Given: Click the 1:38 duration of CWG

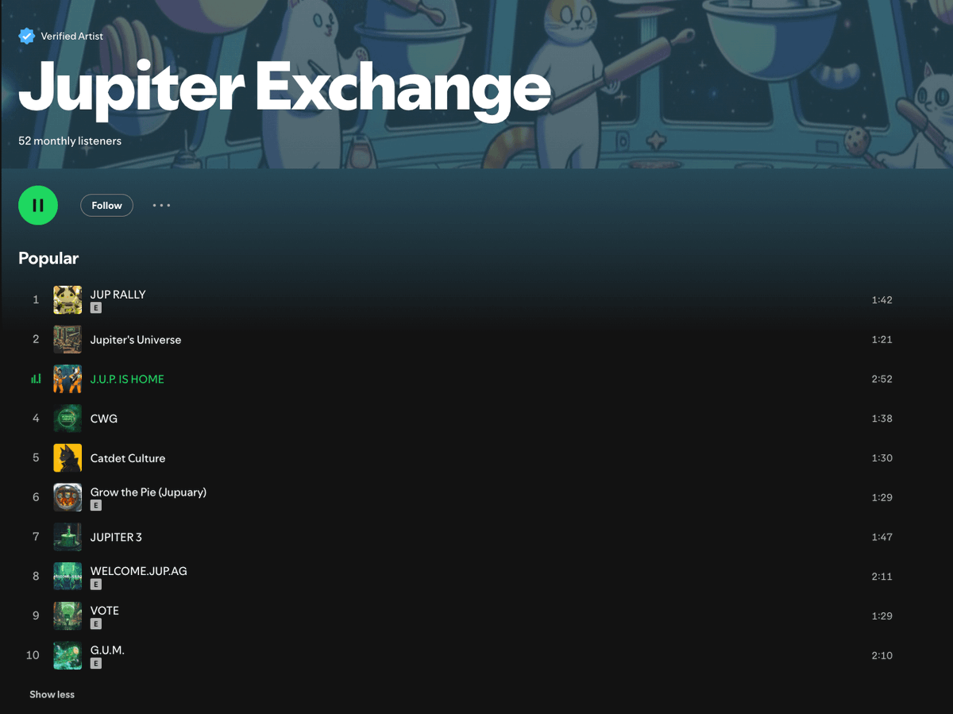Looking at the screenshot, I should [882, 419].
